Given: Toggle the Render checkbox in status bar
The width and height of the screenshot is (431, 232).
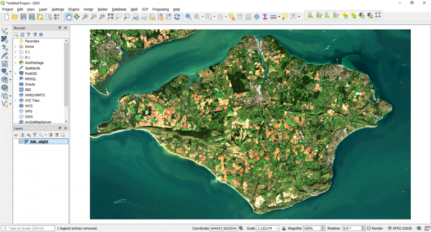Looking at the screenshot, I should [369, 229].
